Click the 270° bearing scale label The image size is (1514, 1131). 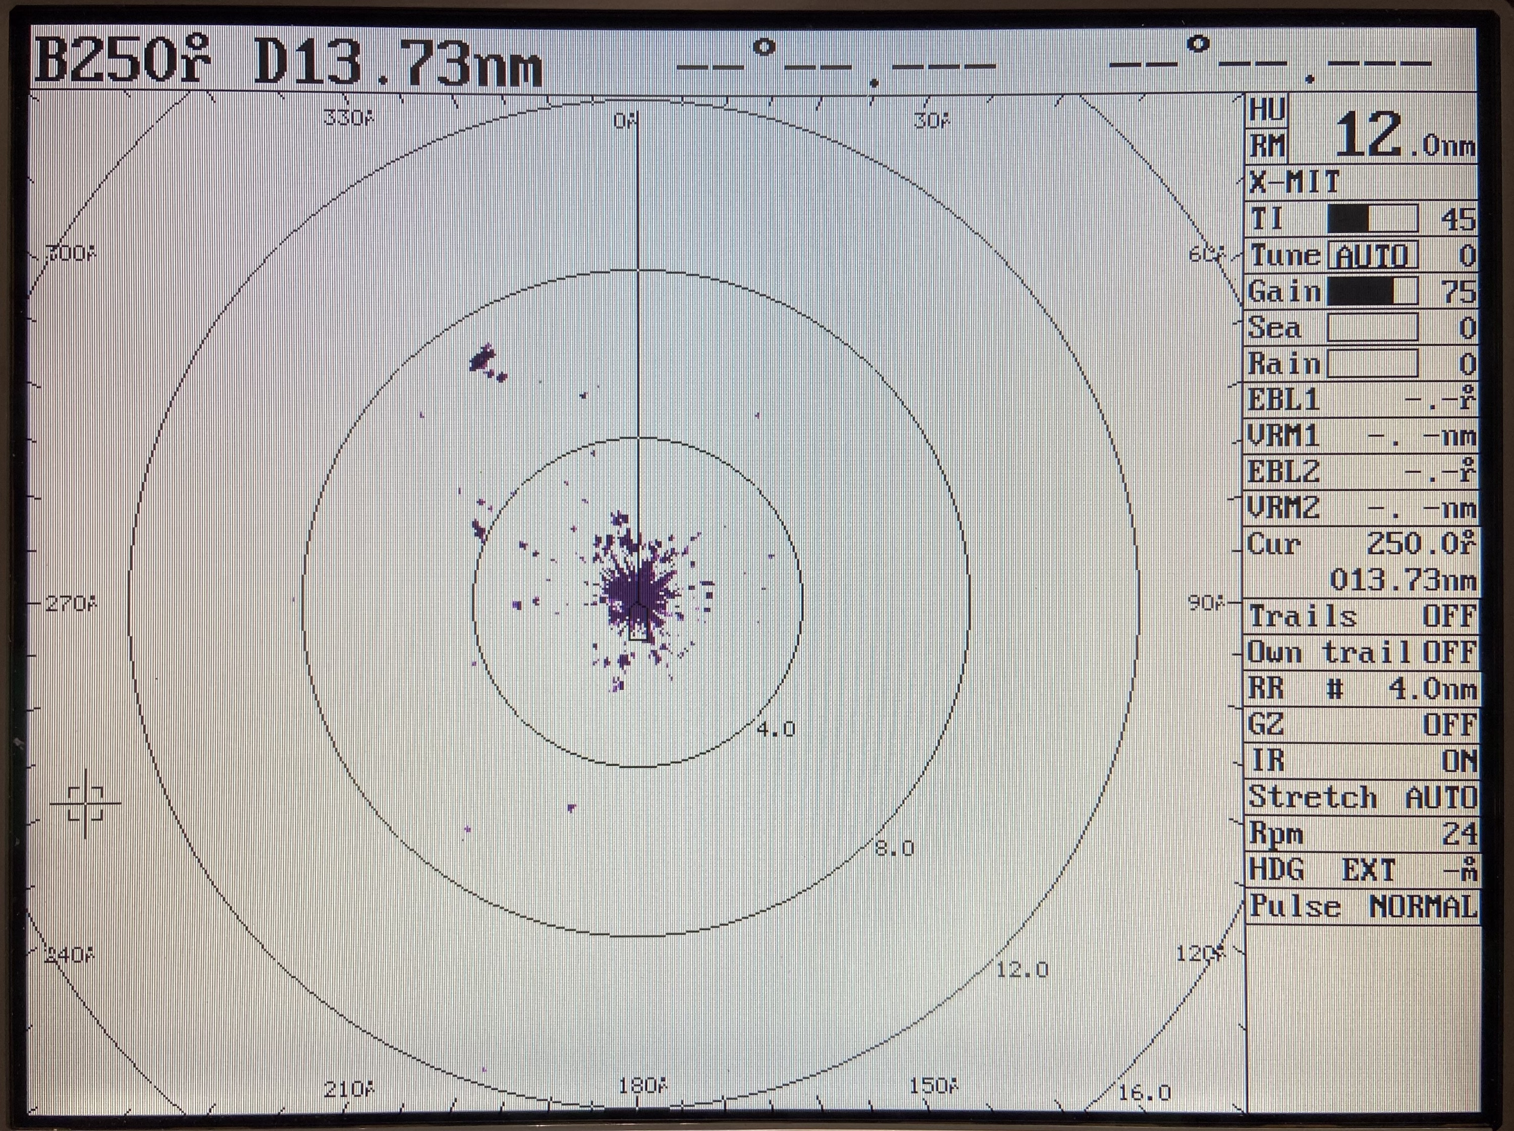71,604
